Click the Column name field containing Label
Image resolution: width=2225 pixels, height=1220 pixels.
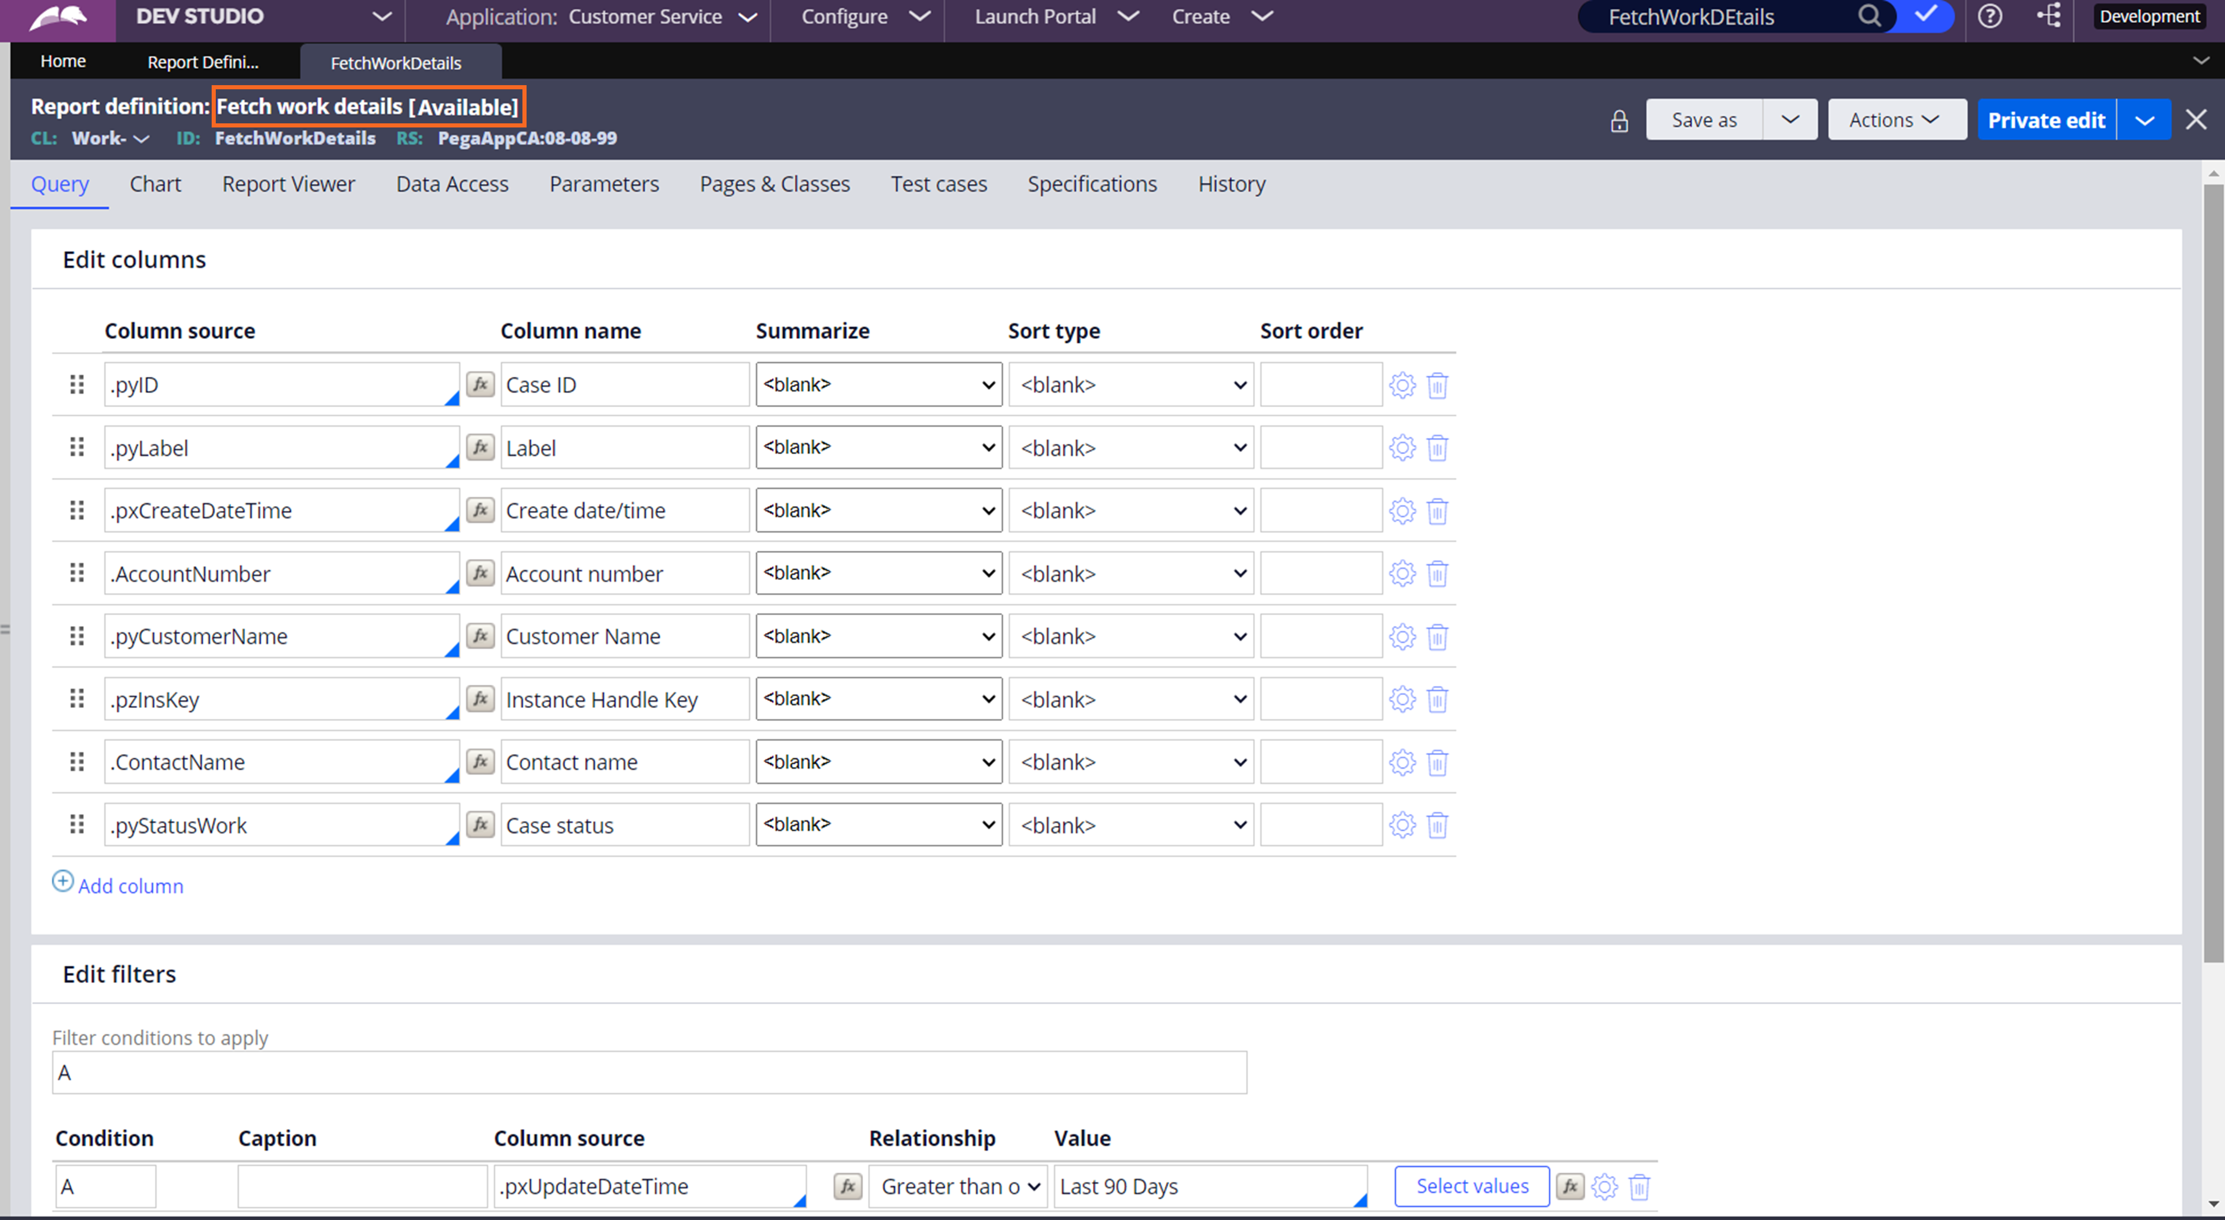click(x=625, y=447)
